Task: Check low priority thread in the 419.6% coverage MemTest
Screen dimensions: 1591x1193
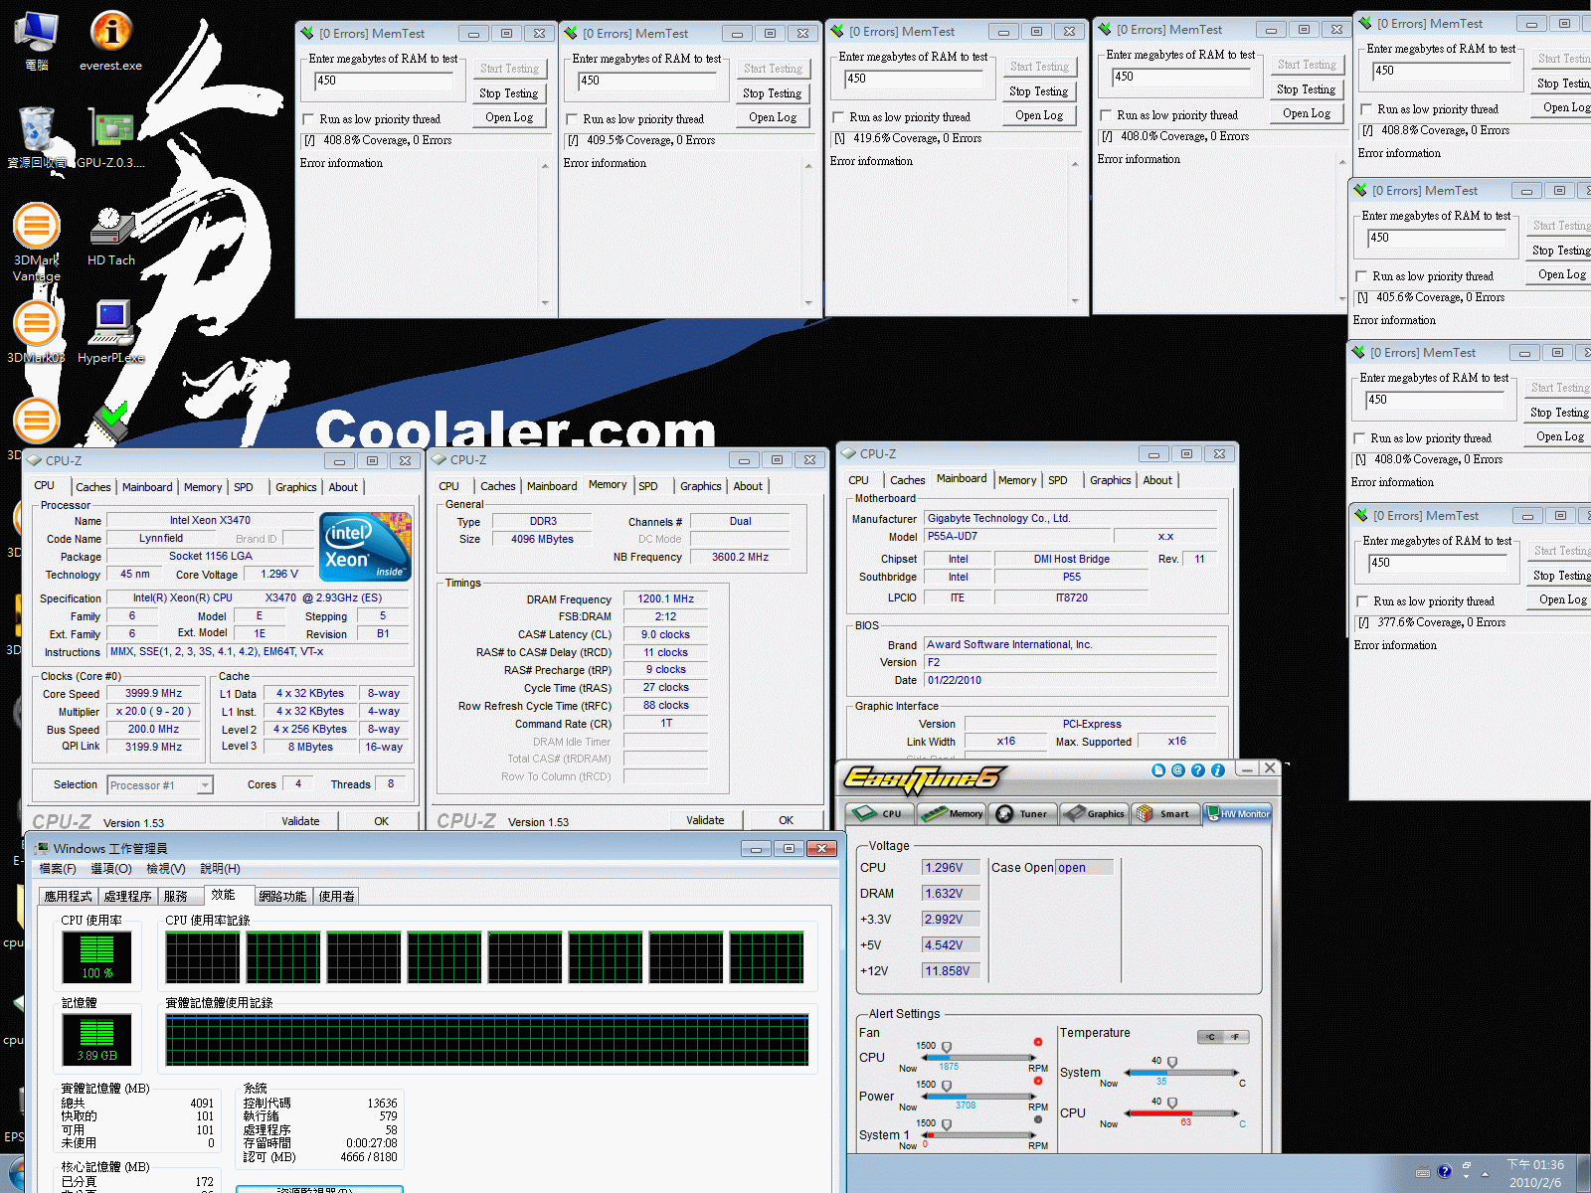Action: click(838, 117)
